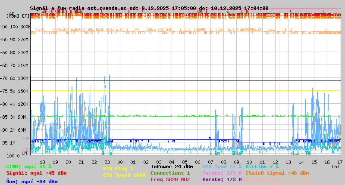Click the 'Rxrate: 173 M' legend label

pos(222,179)
